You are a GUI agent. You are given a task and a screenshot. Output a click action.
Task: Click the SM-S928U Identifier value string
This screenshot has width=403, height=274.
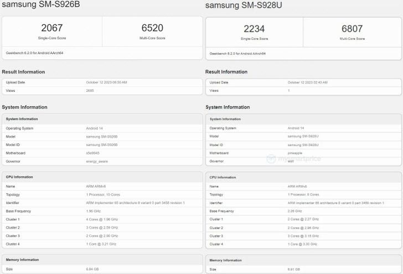click(336, 203)
